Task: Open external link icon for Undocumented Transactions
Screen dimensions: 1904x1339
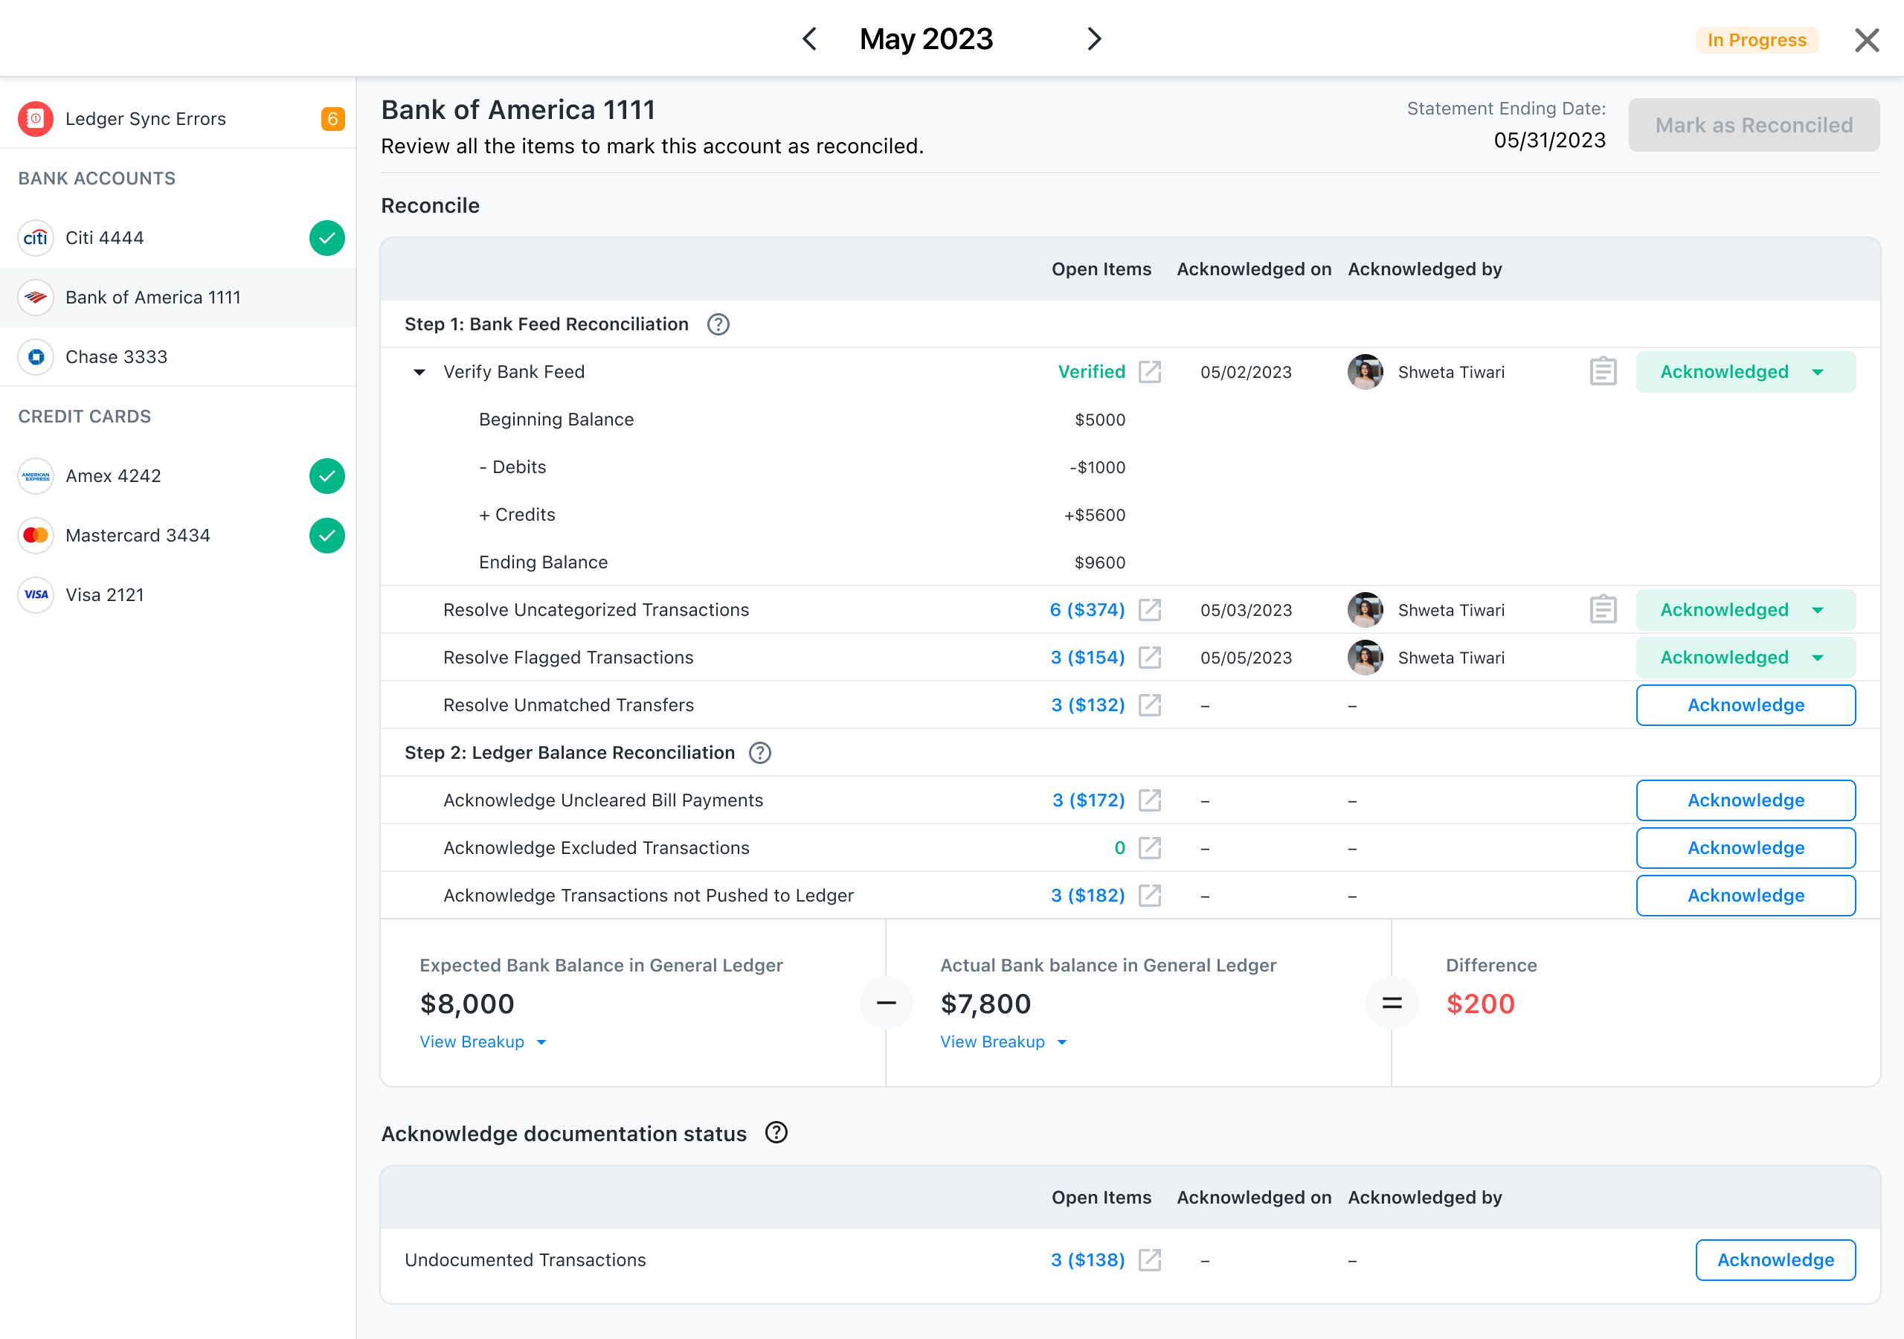Action: click(1149, 1259)
